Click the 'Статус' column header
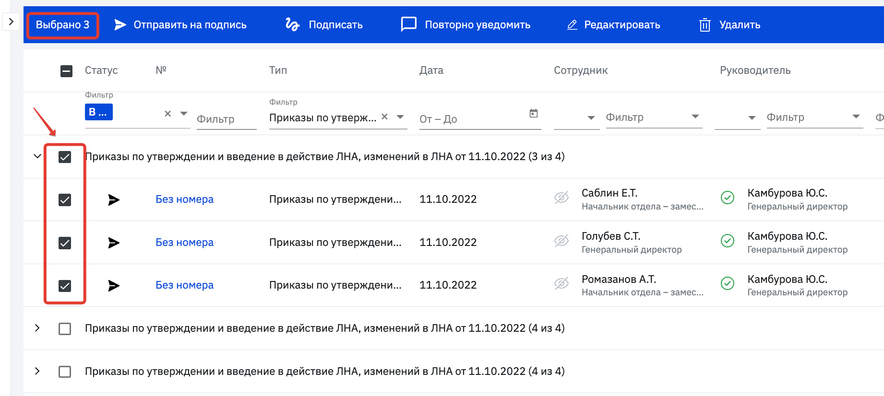The height and width of the screenshot is (396, 884). click(x=101, y=70)
